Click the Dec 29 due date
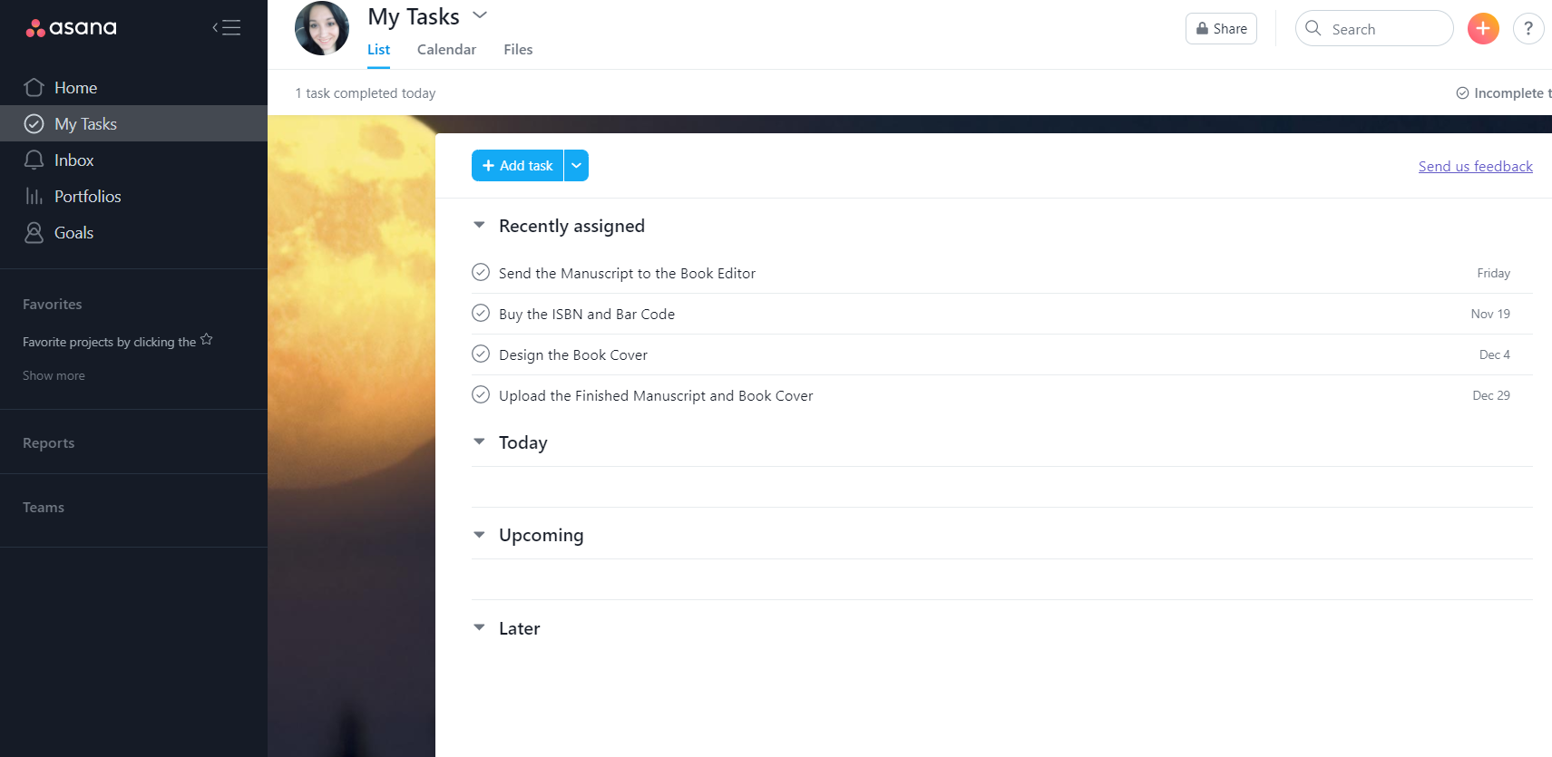This screenshot has height=757, width=1552. (1491, 395)
